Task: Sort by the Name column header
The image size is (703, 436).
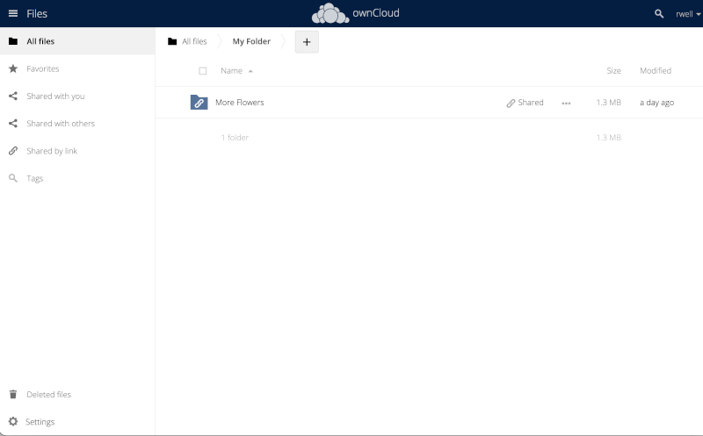Action: 231,71
